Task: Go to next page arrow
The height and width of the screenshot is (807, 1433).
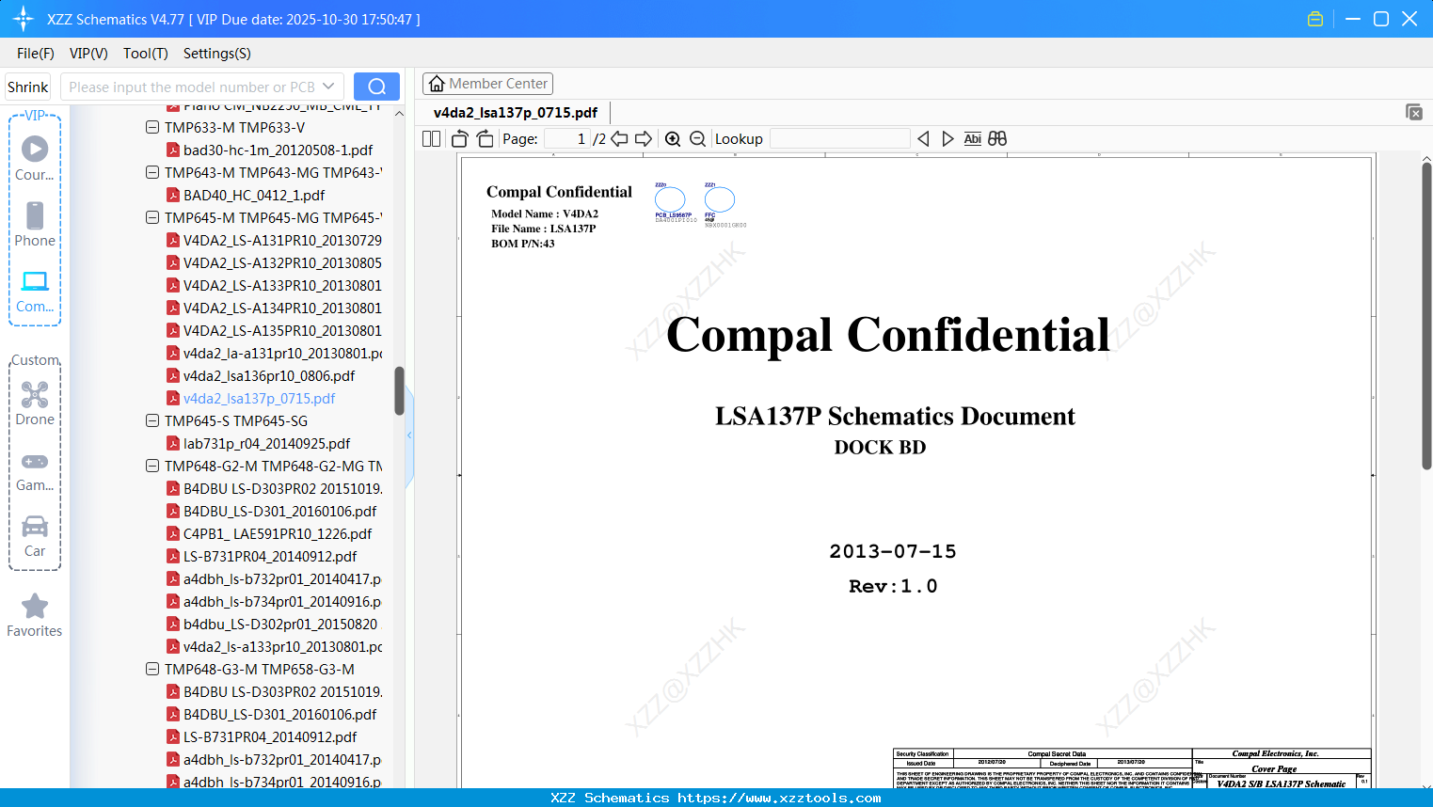Action: tap(644, 139)
